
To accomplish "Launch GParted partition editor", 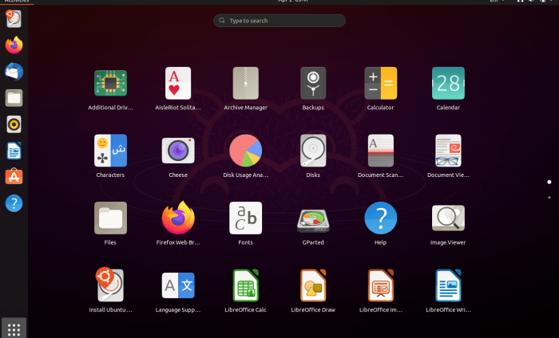I will [313, 218].
